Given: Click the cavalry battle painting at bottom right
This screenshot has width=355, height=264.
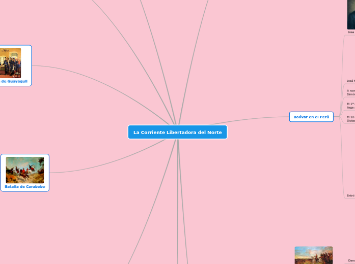Looking at the screenshot, I should click(x=314, y=255).
